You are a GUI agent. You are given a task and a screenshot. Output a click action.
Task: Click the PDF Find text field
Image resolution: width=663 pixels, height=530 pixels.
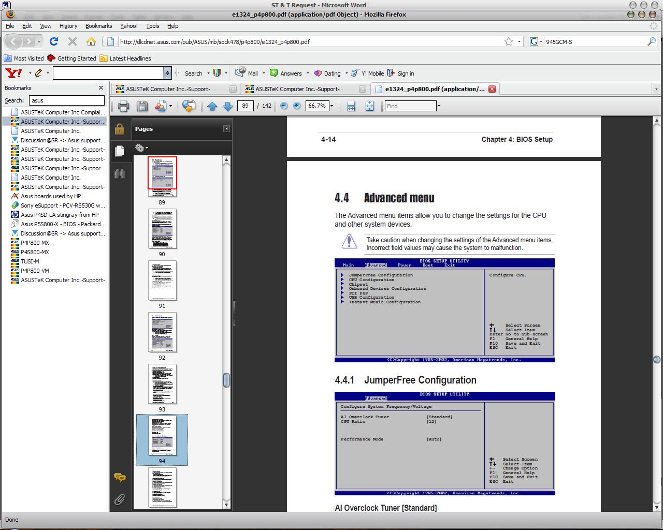click(x=411, y=106)
